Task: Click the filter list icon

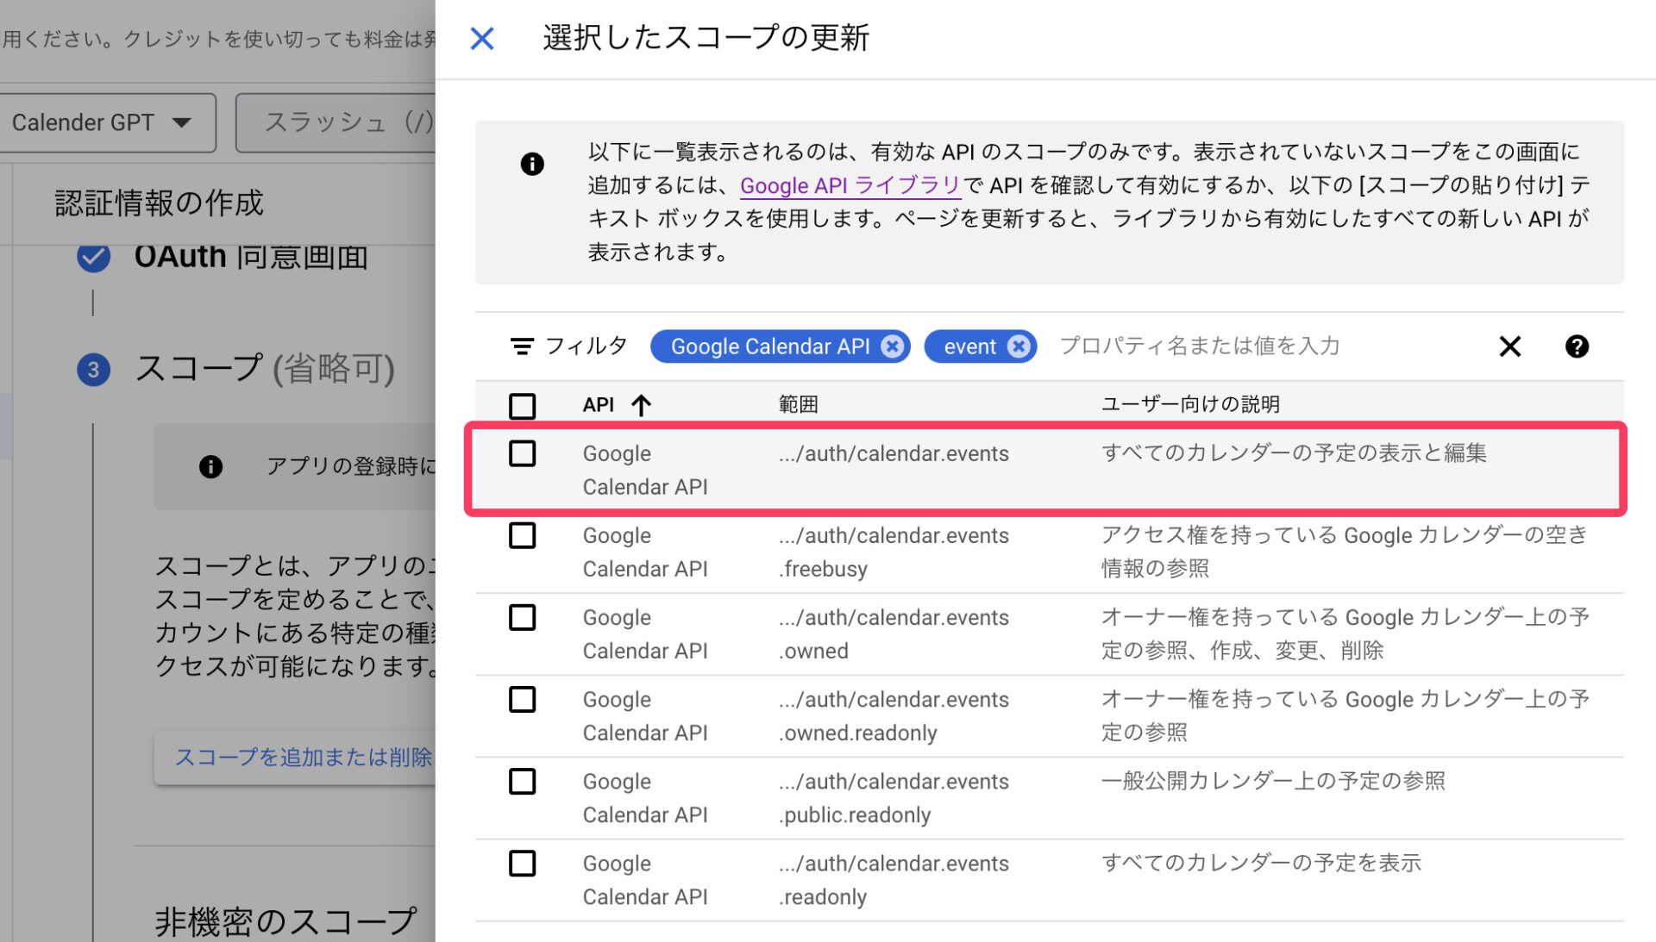Action: (522, 346)
